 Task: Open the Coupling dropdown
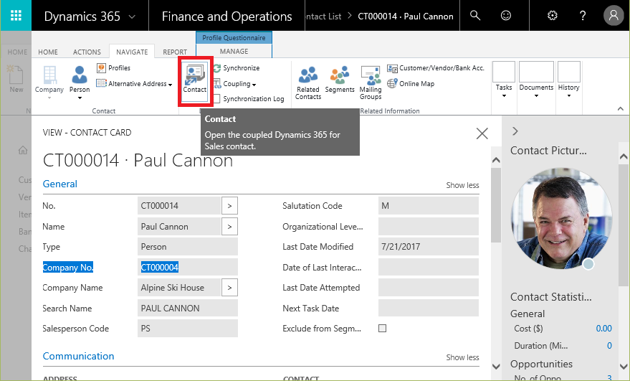click(x=234, y=84)
